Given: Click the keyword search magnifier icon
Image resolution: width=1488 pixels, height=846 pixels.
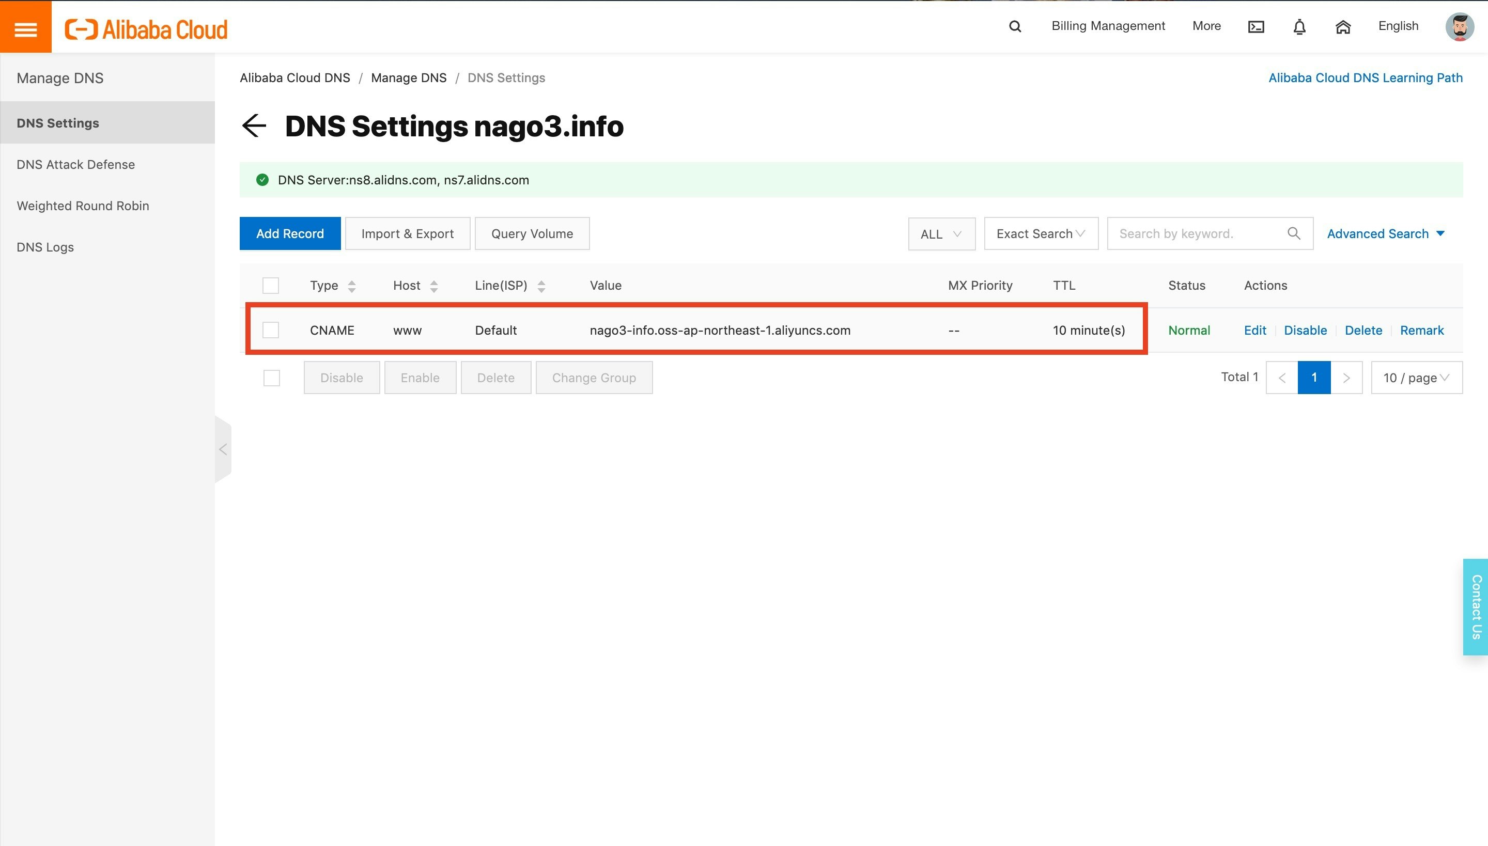Looking at the screenshot, I should [1294, 233].
